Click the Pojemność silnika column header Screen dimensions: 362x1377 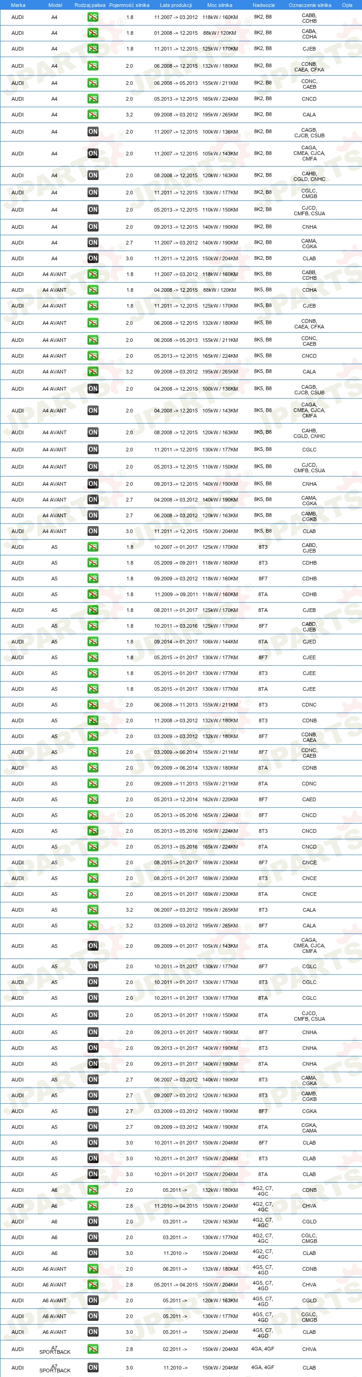tap(130, 6)
